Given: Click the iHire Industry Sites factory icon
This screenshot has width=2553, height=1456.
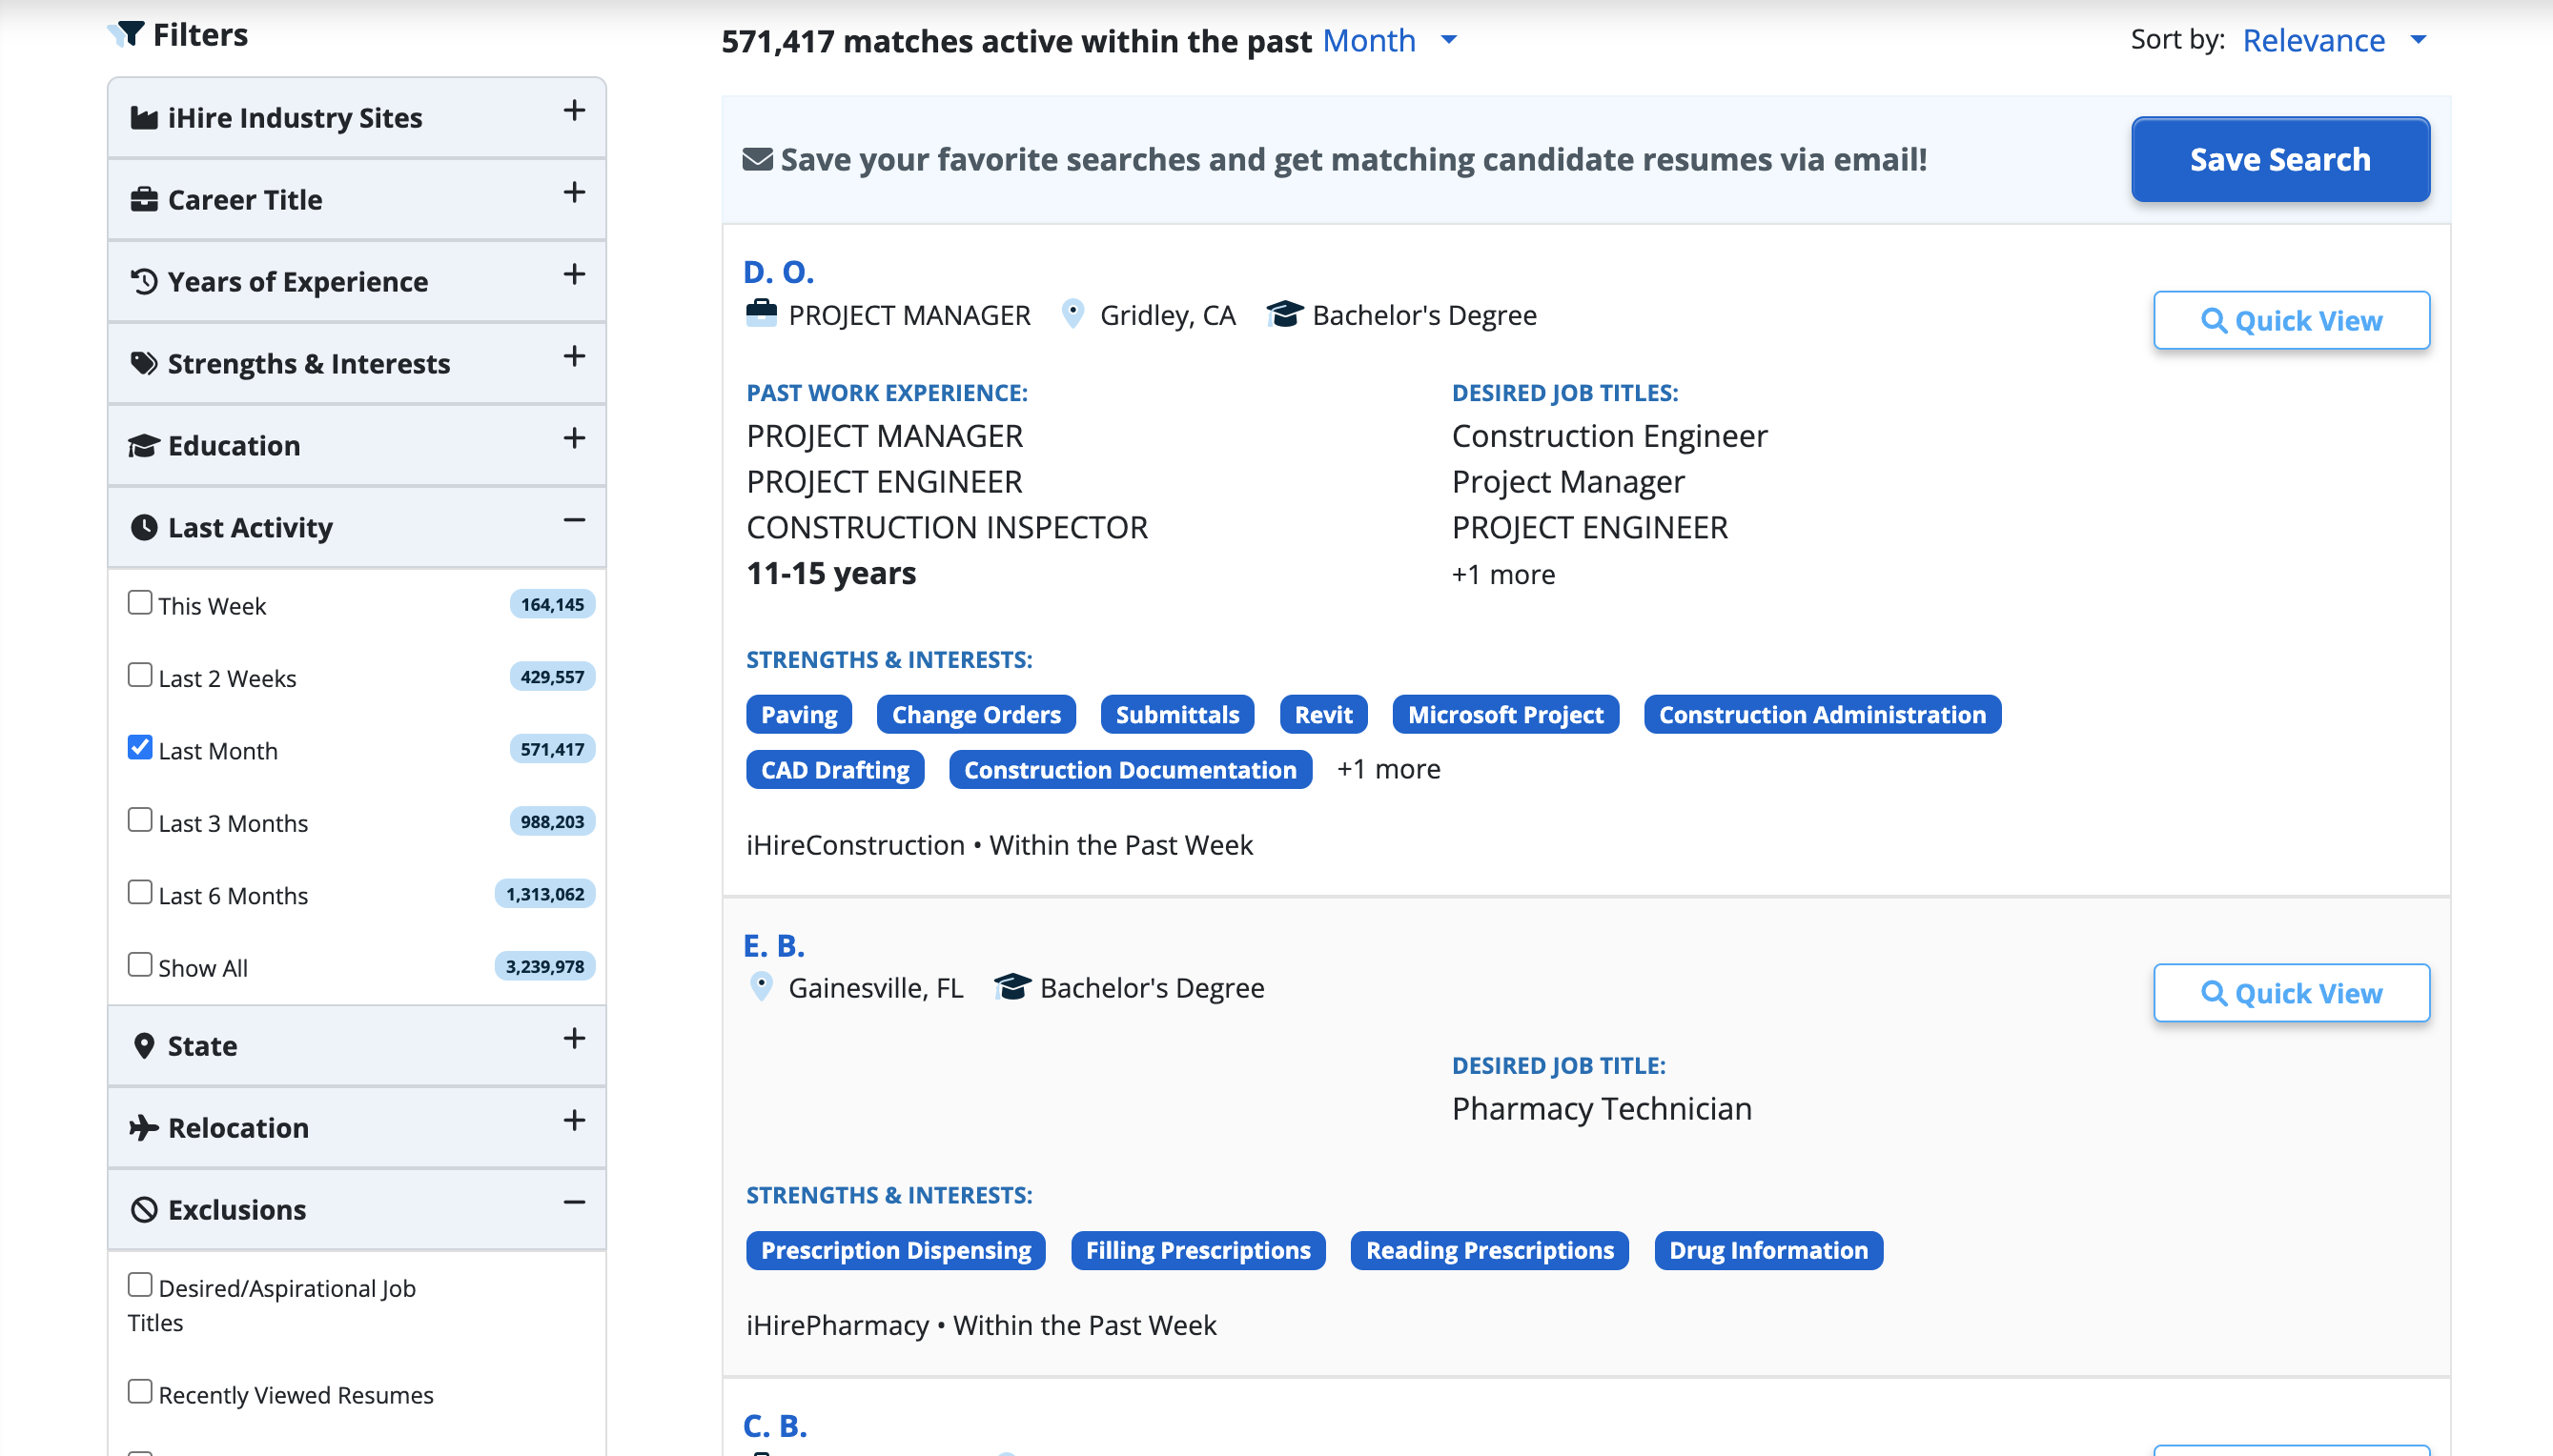Looking at the screenshot, I should point(144,118).
